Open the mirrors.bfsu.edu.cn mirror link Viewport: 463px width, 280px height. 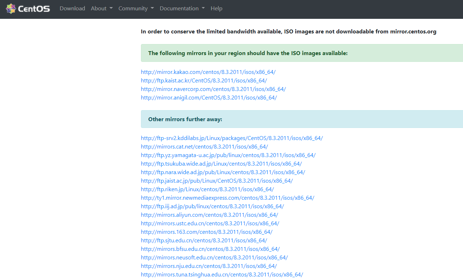pos(210,249)
